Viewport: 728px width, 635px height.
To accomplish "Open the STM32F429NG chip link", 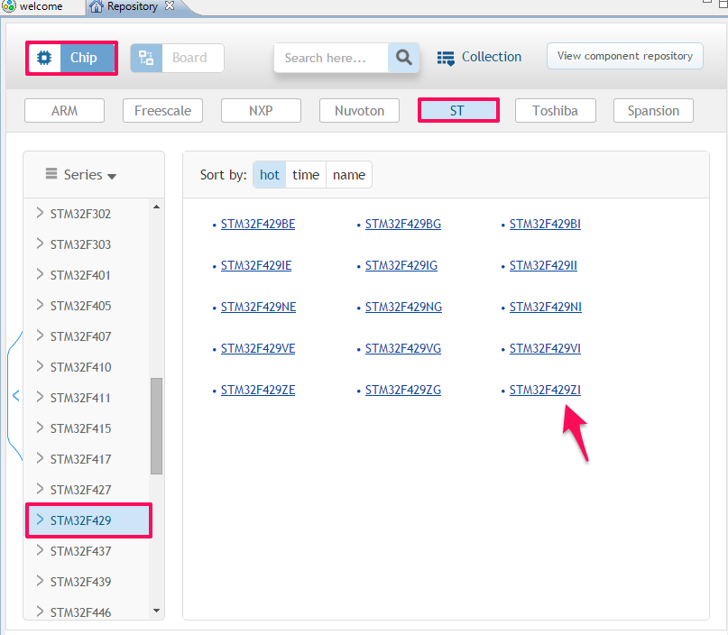I will (x=403, y=307).
